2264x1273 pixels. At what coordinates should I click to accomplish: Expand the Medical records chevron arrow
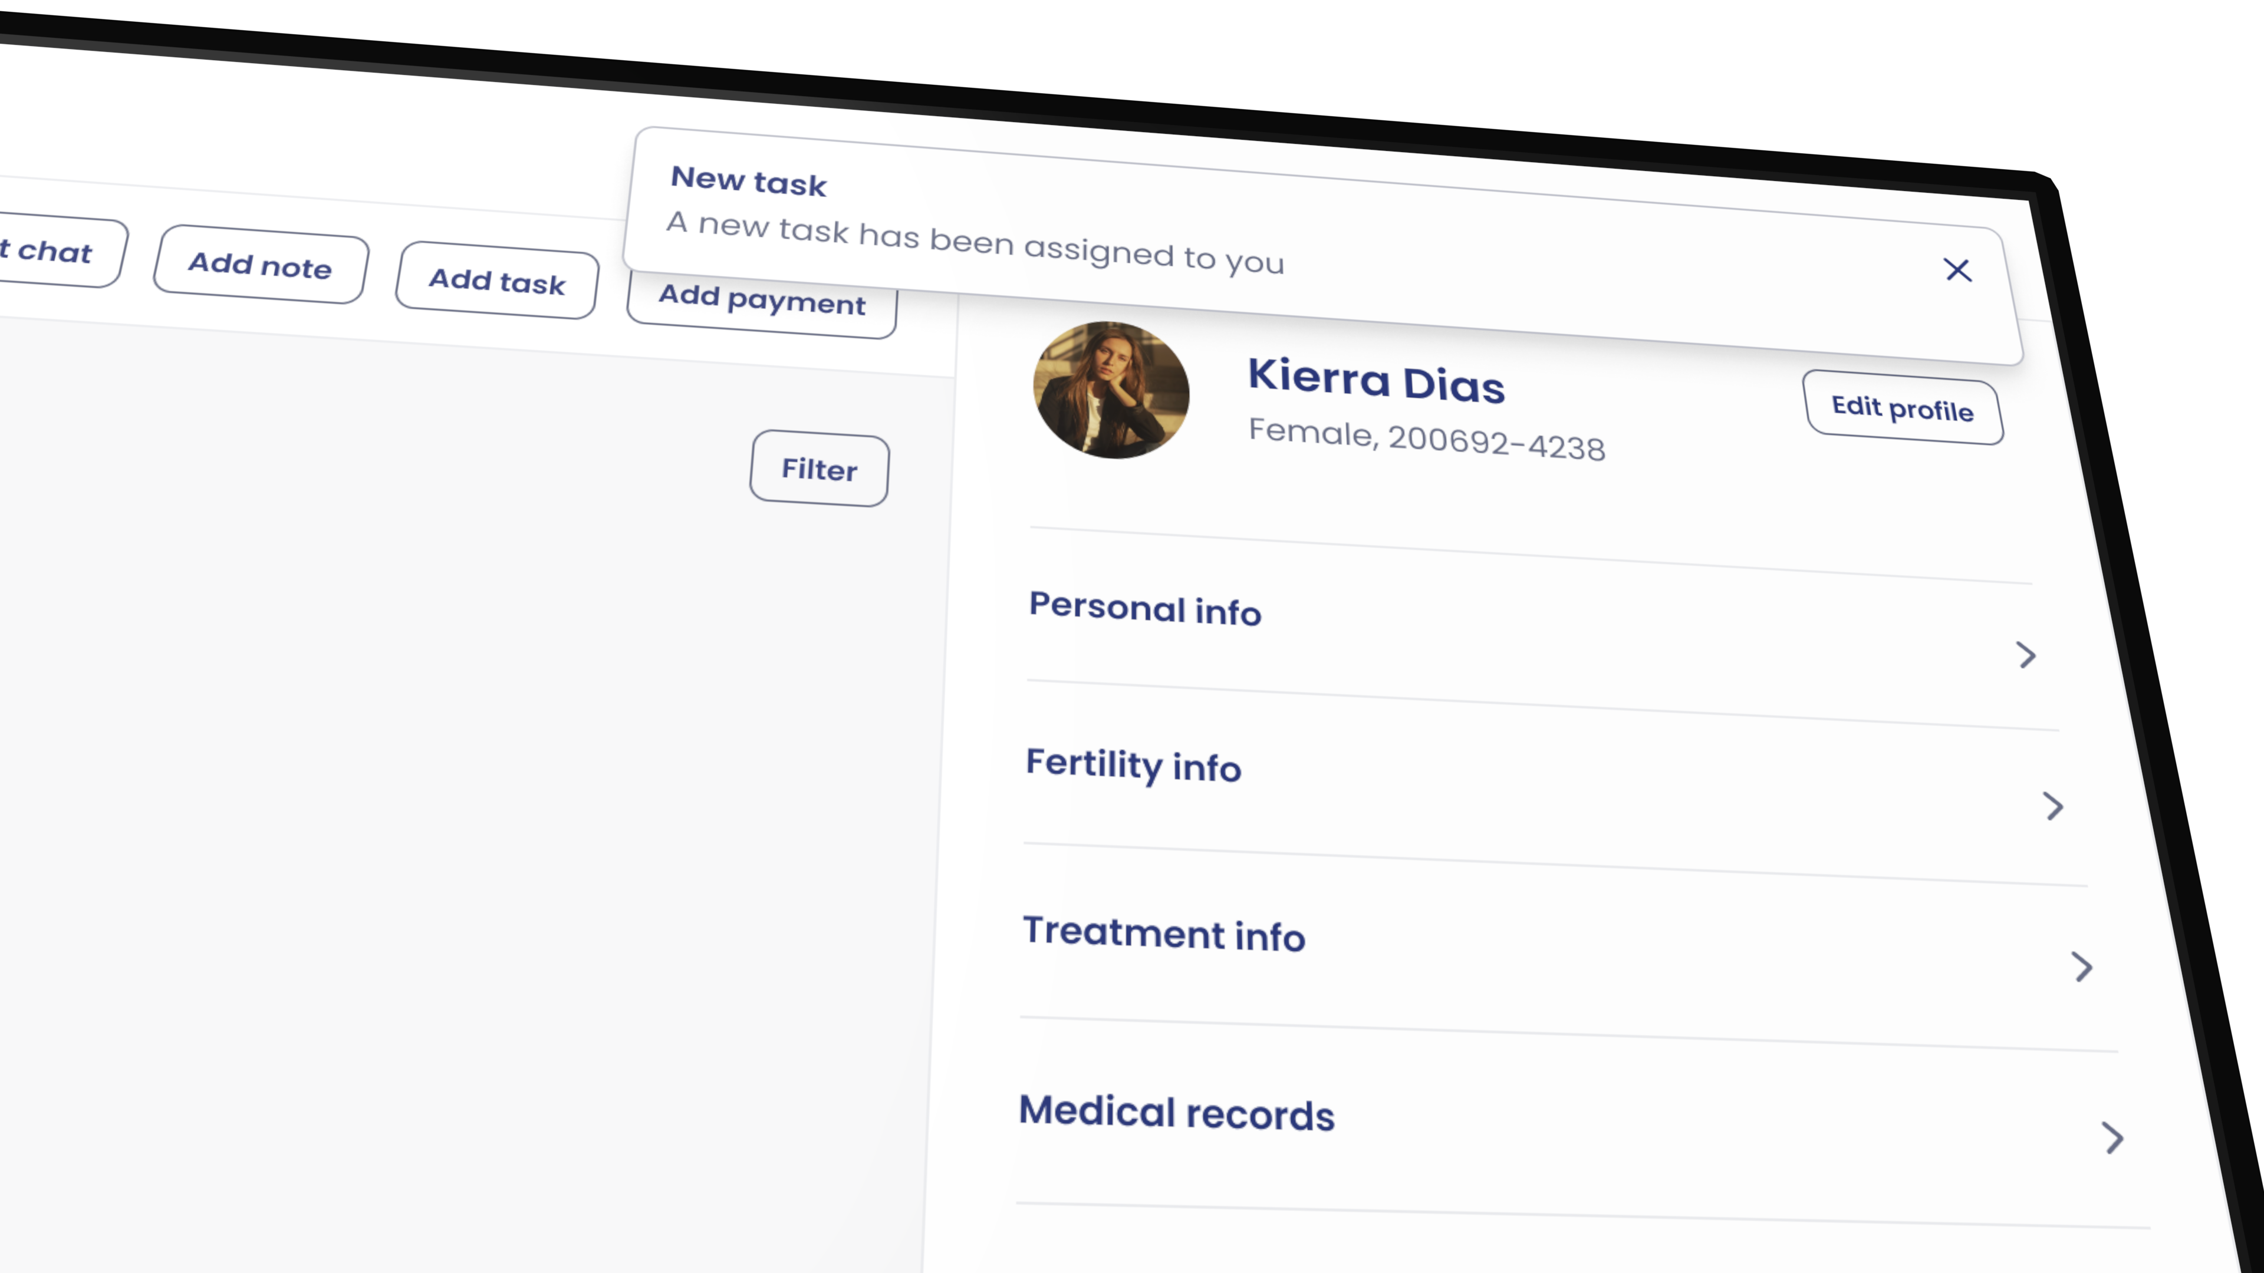coord(2113,1137)
